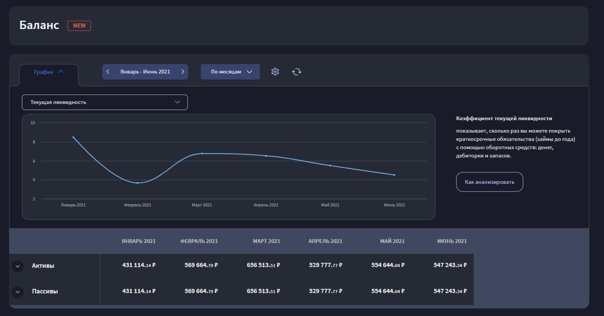Screen dimensions: 604x316
Task: Click the Апрель 2021 chart axis label
Action: (x=266, y=205)
